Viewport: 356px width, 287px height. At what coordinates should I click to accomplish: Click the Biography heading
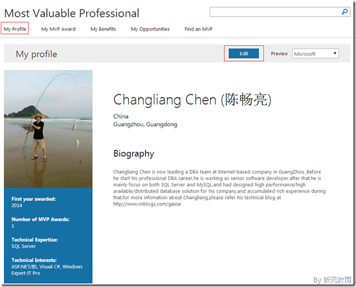pyautogui.click(x=134, y=154)
